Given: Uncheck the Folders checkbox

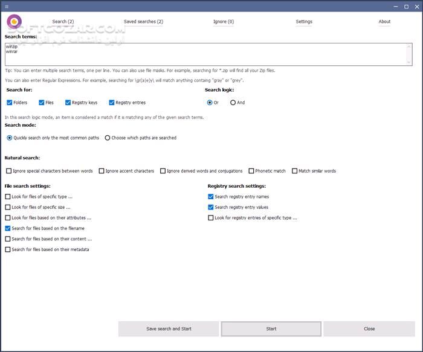Looking at the screenshot, I should (10, 103).
